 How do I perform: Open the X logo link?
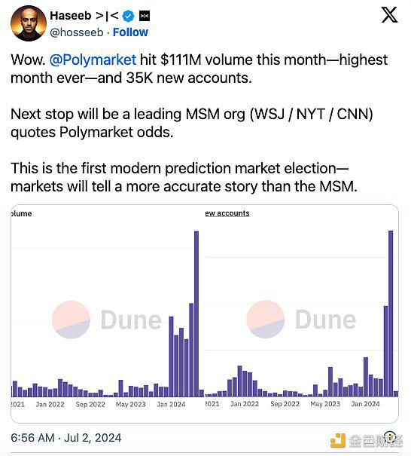(x=389, y=15)
